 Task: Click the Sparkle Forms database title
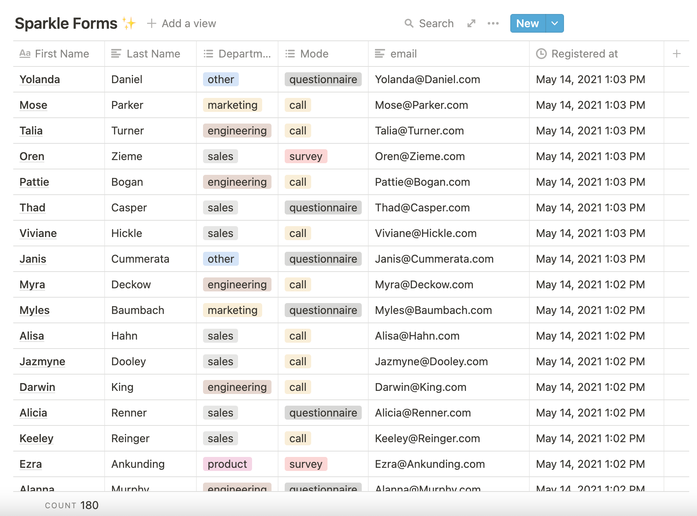(x=66, y=23)
